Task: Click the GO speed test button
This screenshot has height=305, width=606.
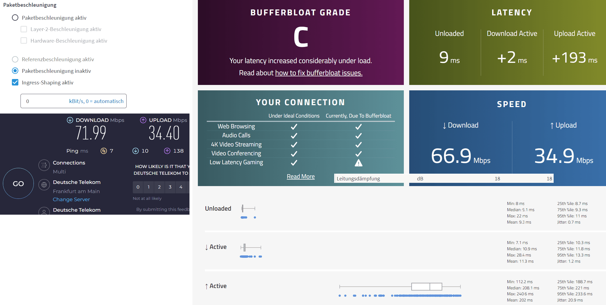Action: 18,184
